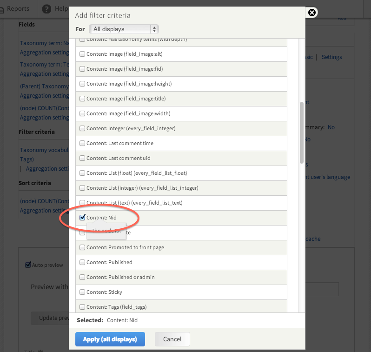Select Content: Integer (every_field_integer) checkbox
The width and height of the screenshot is (371, 352).
(x=82, y=128)
